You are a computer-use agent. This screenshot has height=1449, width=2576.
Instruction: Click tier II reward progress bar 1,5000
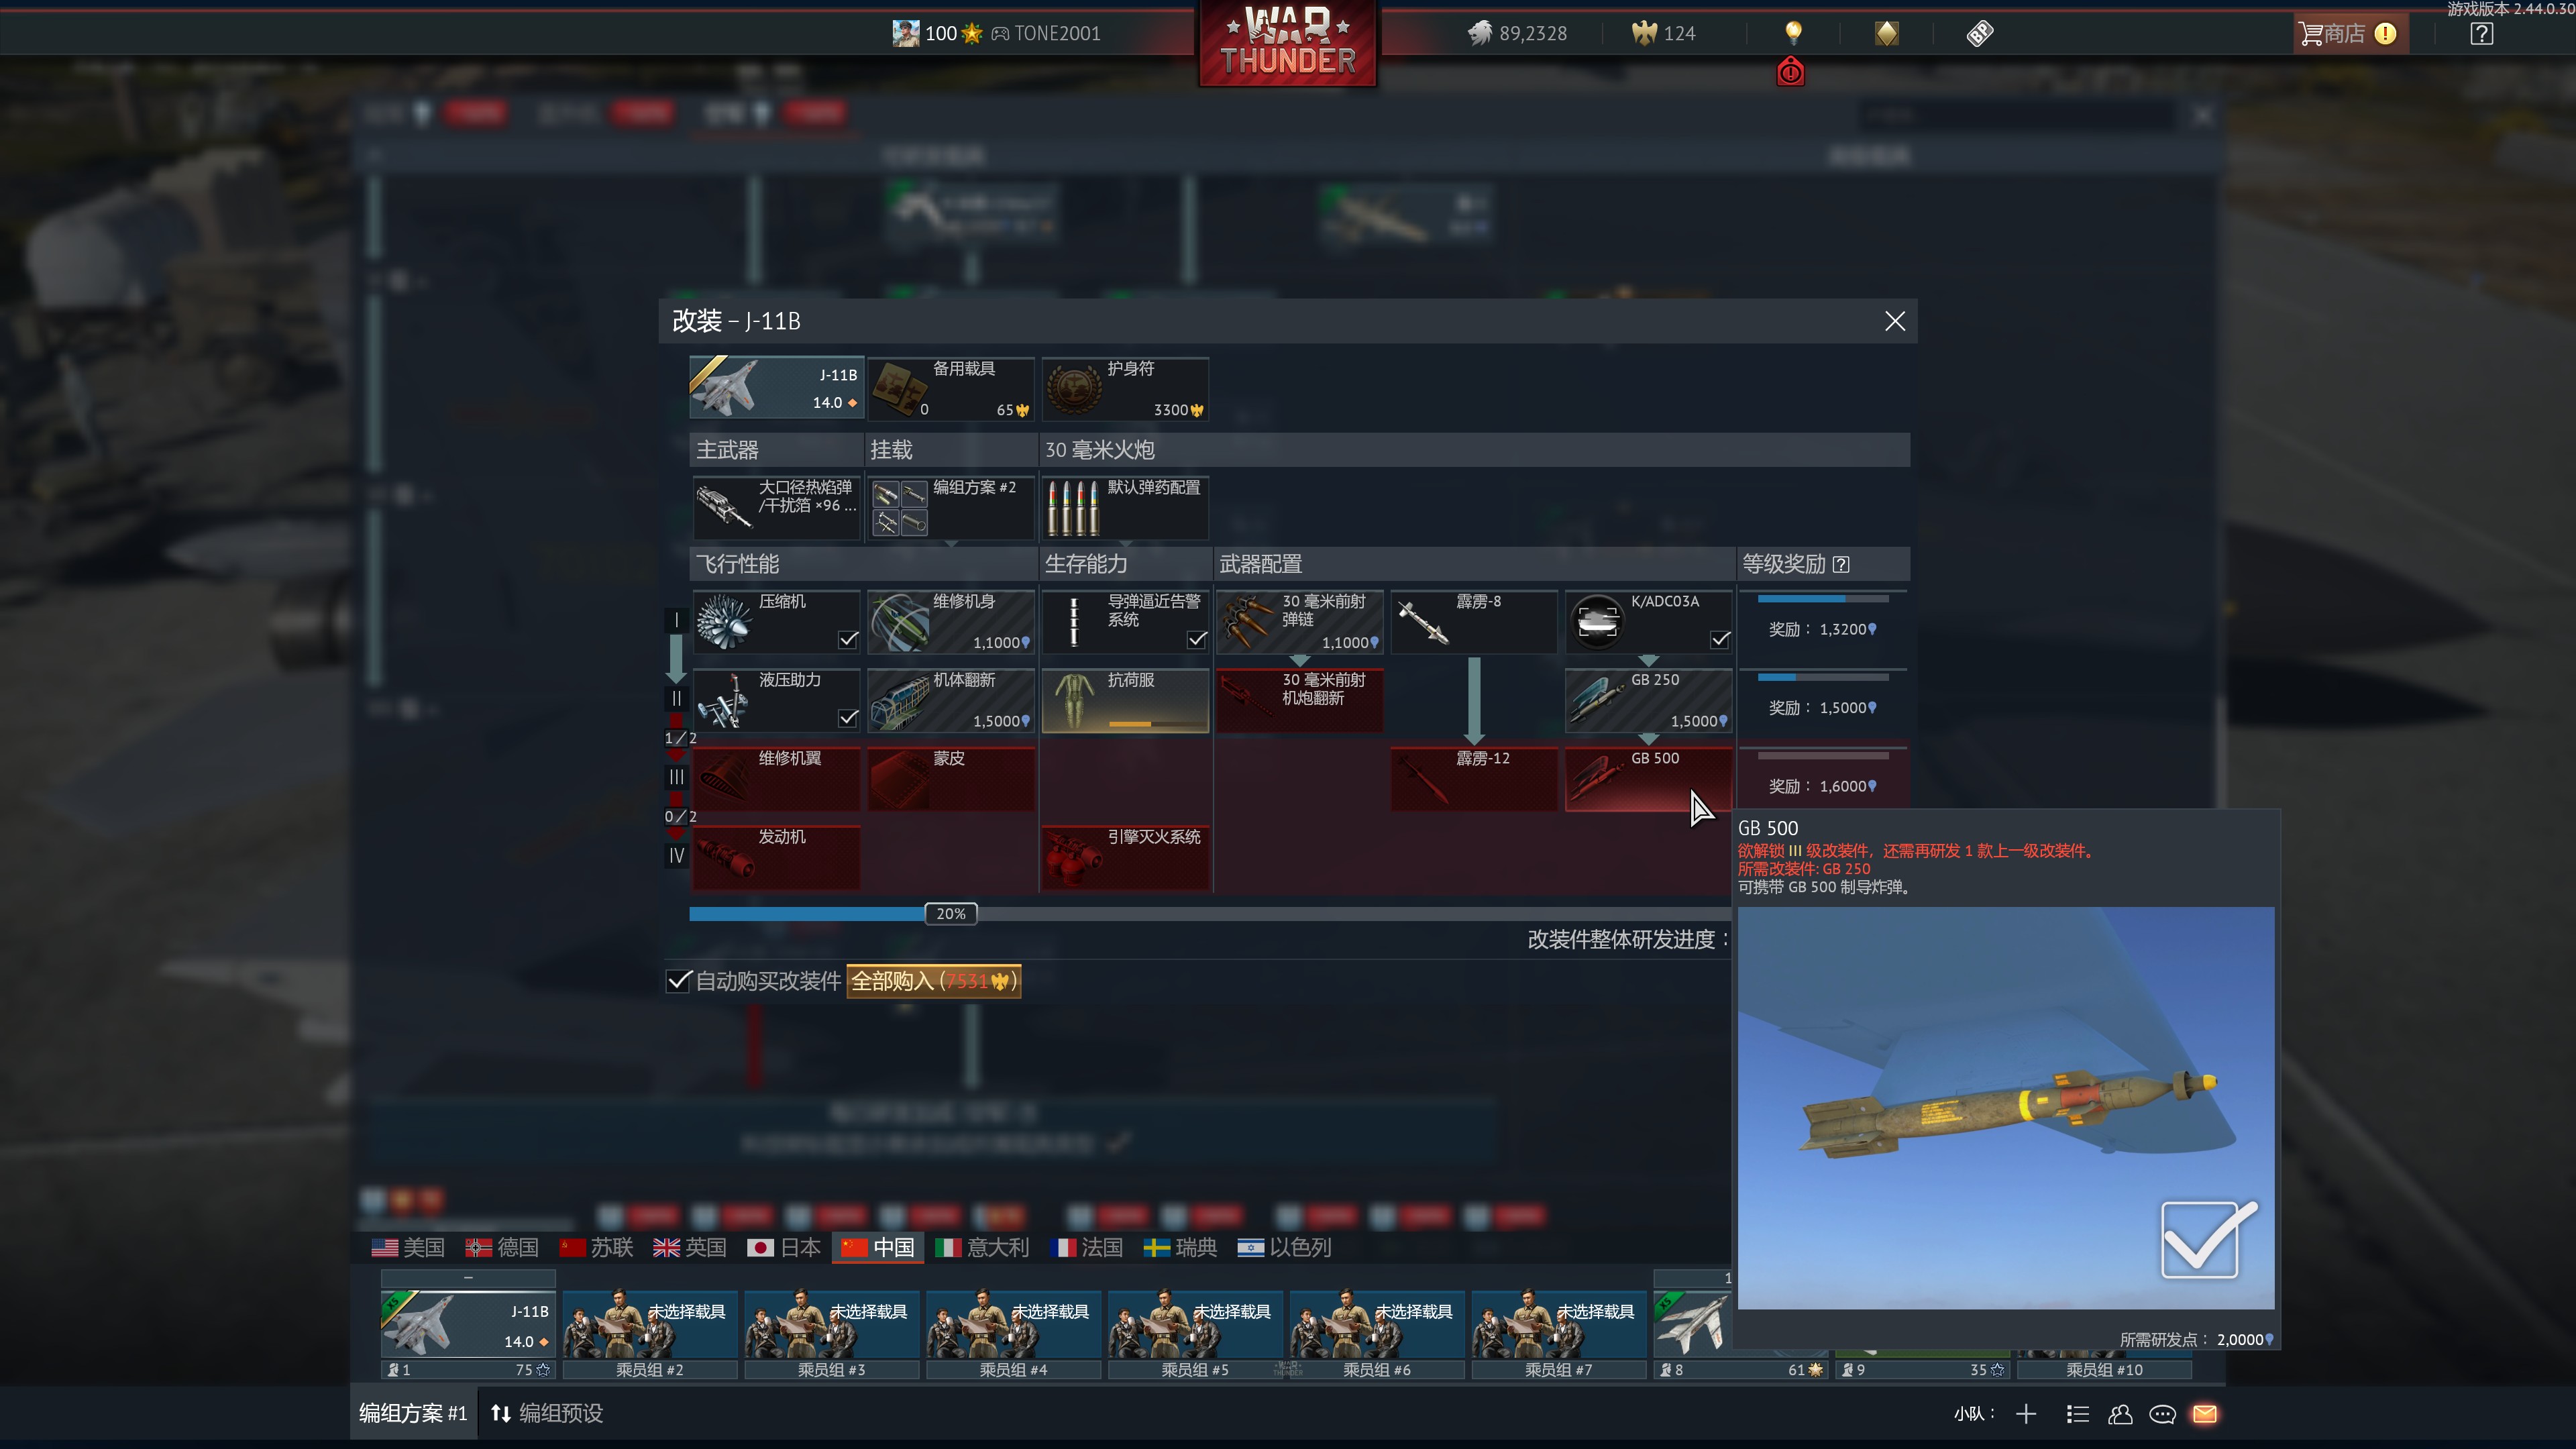(x=1822, y=677)
